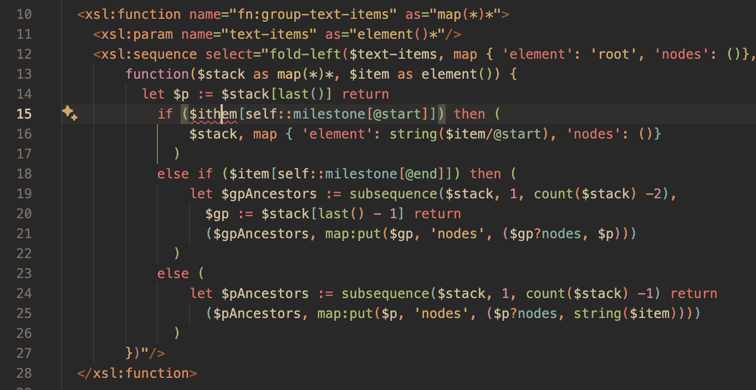This screenshot has width=756, height=390.
Task: Click $gp?nodes lookup expression
Action: click(545, 233)
